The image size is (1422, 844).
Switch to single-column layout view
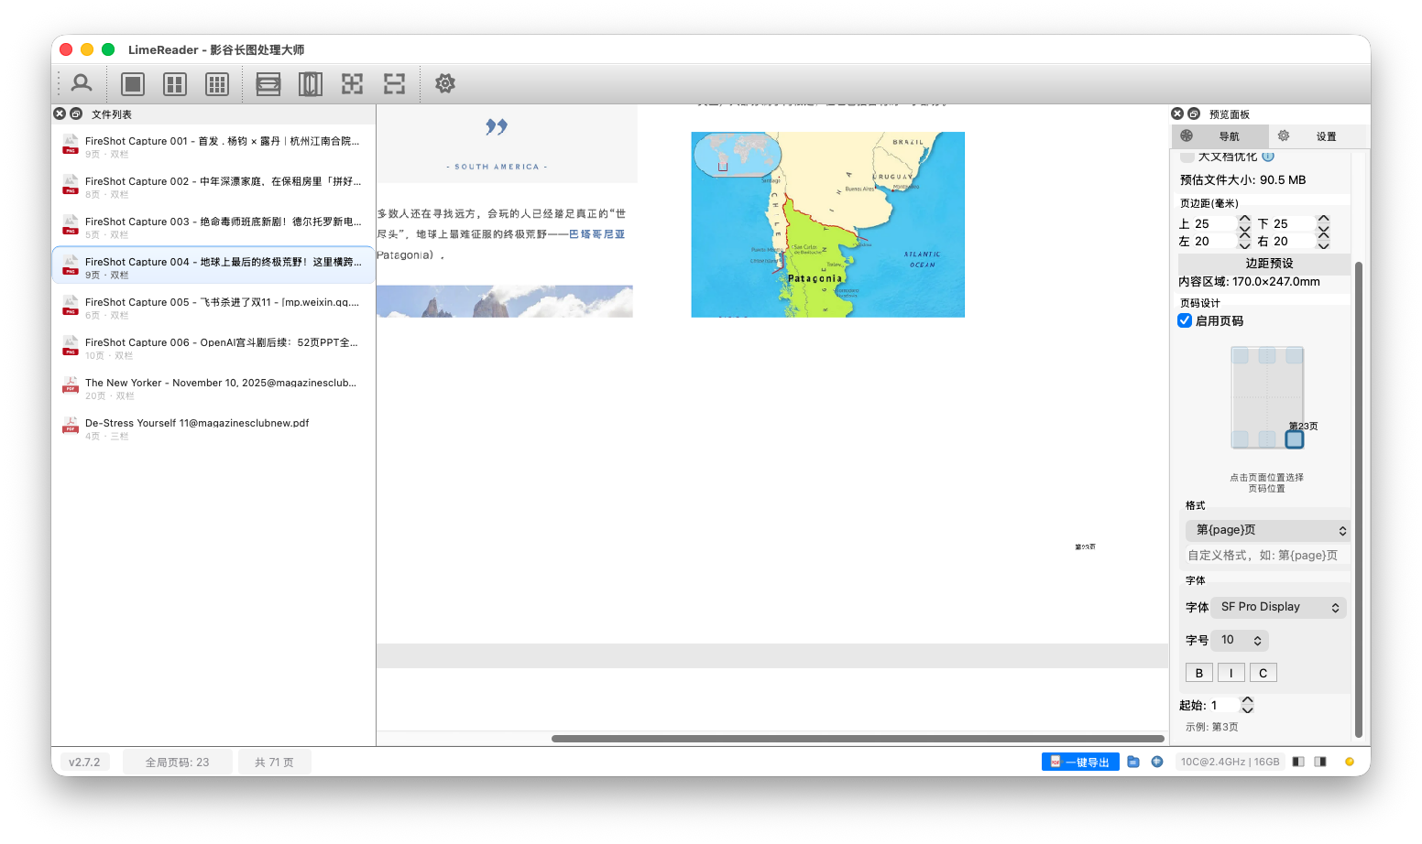[132, 83]
